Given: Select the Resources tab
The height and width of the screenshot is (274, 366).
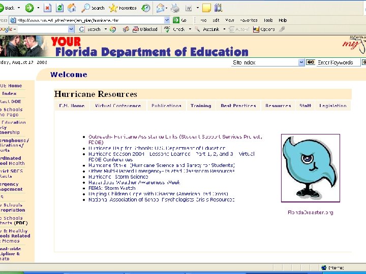Looking at the screenshot, I should 278,106.
